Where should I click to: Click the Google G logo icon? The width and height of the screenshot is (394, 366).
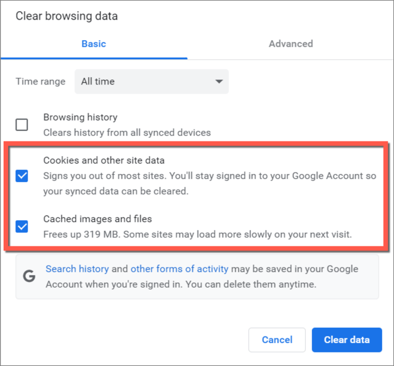point(29,277)
